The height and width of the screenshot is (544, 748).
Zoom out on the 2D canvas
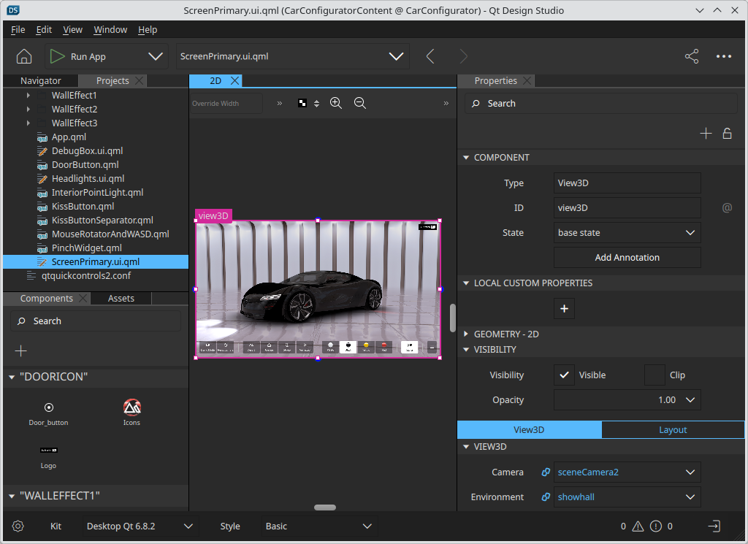click(x=360, y=104)
